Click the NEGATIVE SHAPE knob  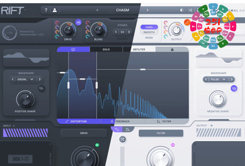pyautogui.click(x=218, y=99)
